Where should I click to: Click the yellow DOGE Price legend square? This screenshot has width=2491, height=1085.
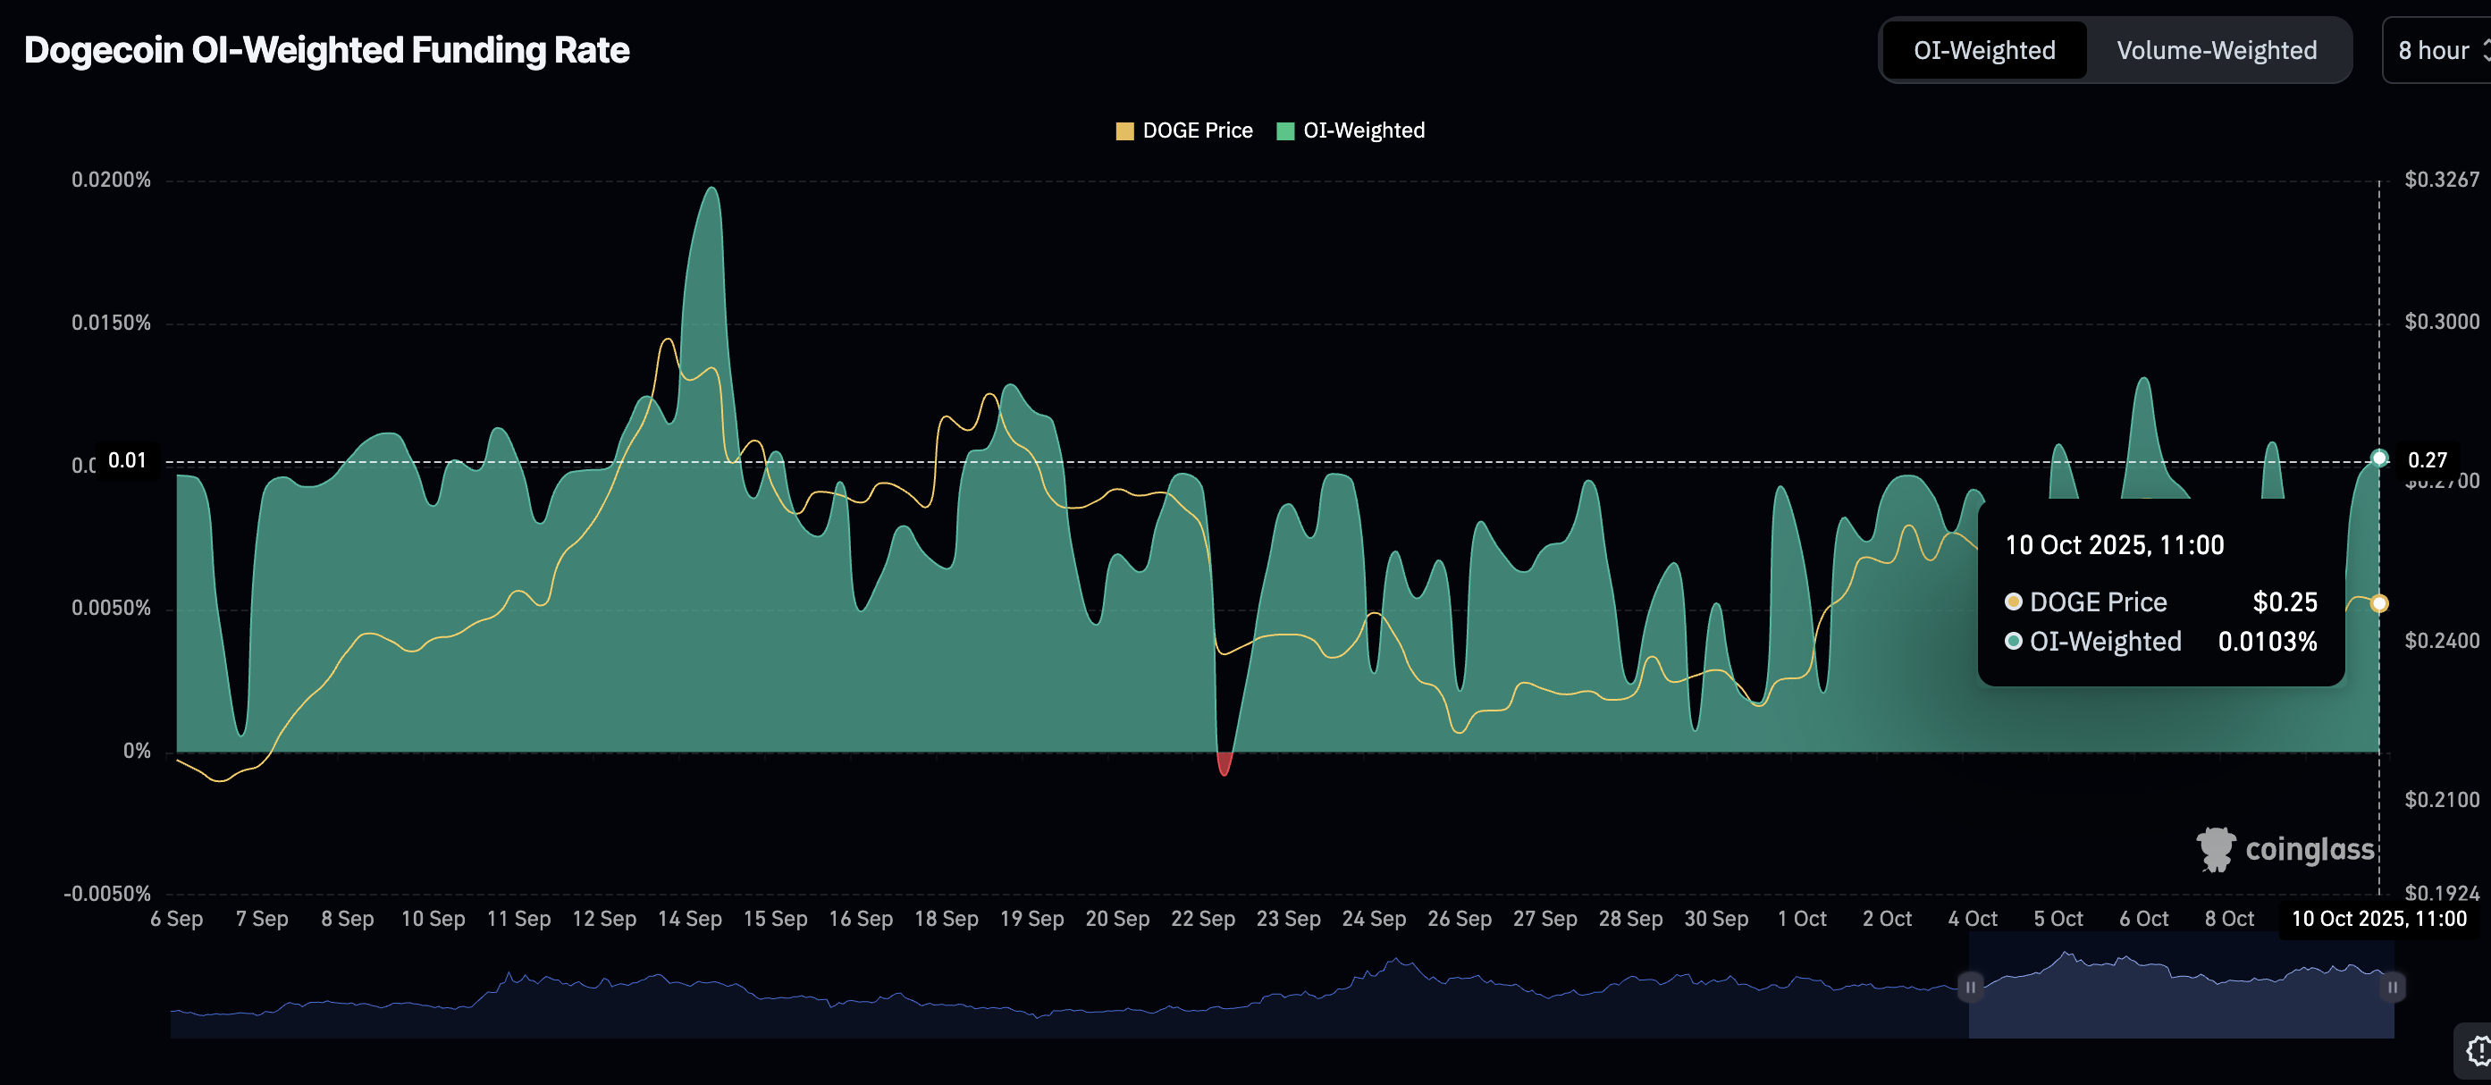[x=1123, y=131]
